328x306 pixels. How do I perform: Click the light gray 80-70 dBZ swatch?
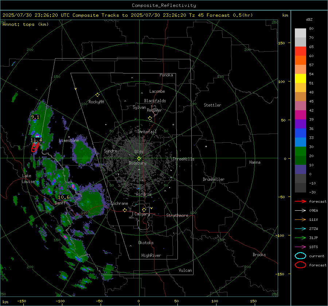click(x=300, y=33)
